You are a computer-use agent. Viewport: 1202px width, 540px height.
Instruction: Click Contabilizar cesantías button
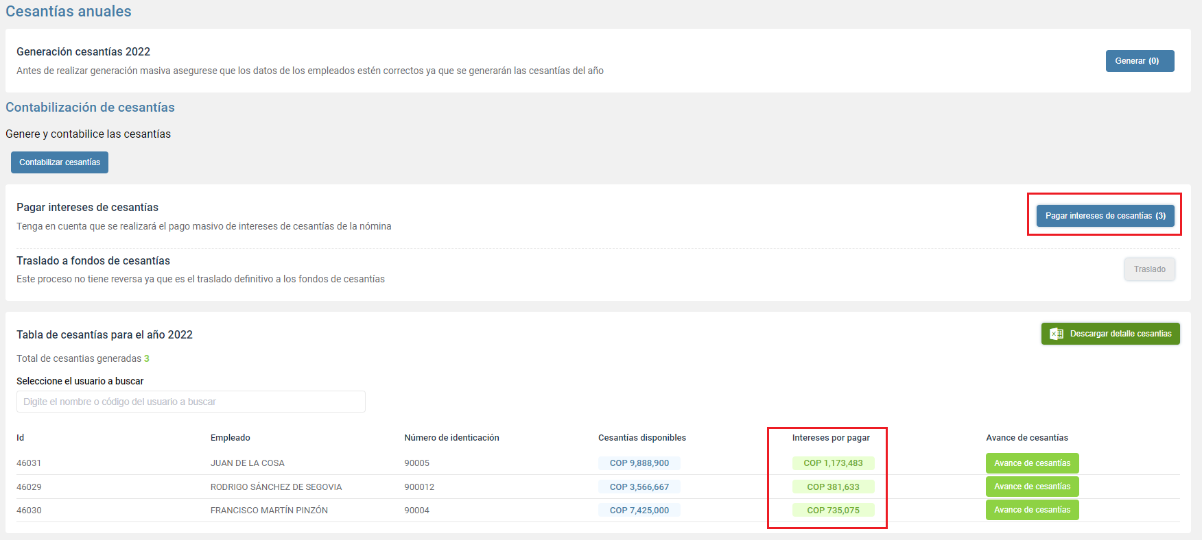tap(60, 162)
